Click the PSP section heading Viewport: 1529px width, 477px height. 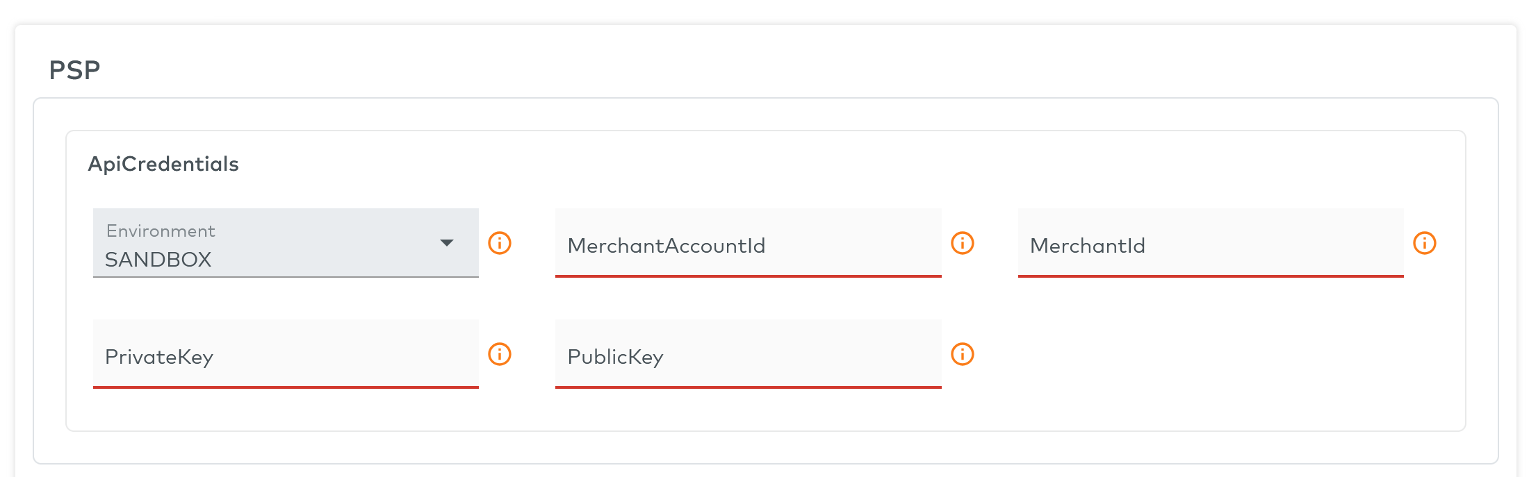74,70
